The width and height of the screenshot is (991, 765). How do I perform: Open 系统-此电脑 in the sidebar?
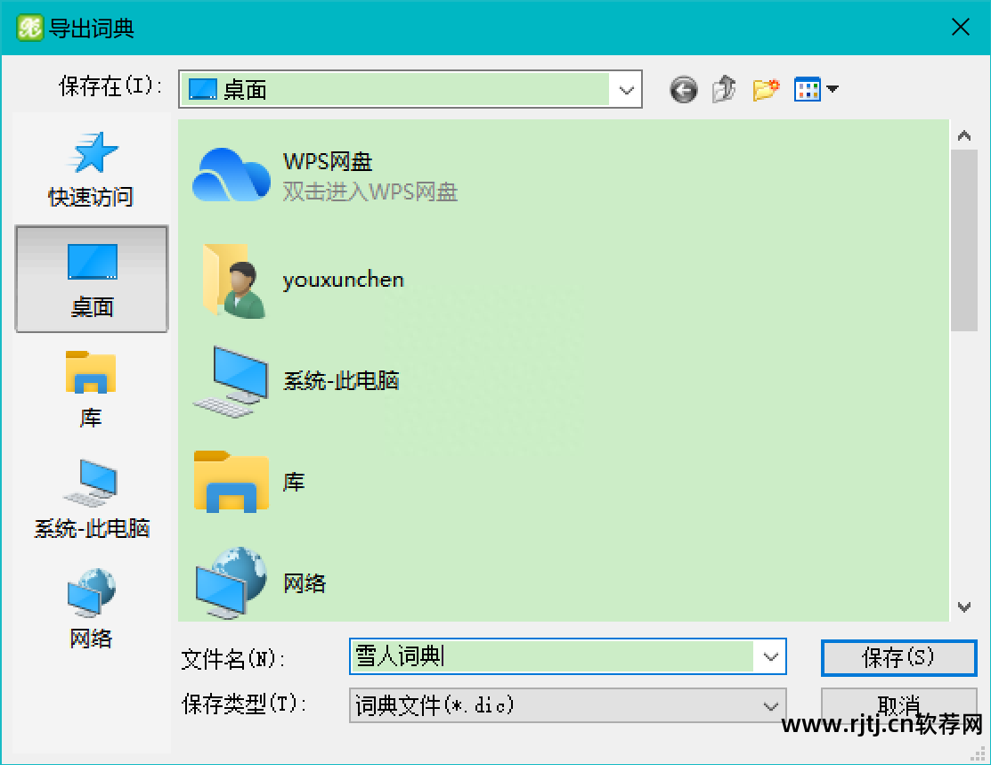92,500
